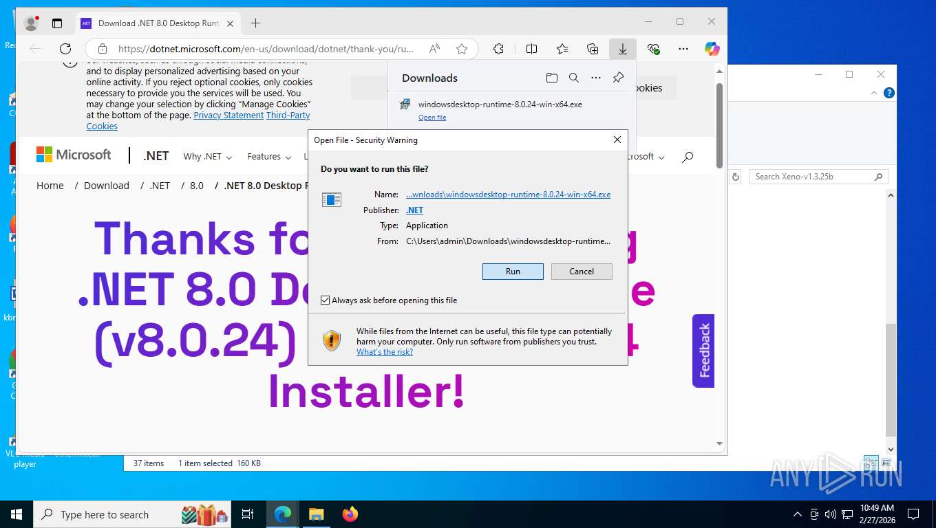Search downloads with magnifier icon
936x528 pixels.
574,78
